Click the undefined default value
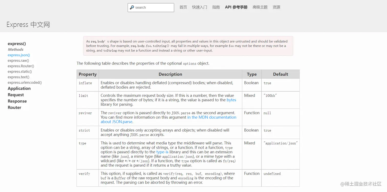This screenshot has height=192, width=387. (272, 174)
